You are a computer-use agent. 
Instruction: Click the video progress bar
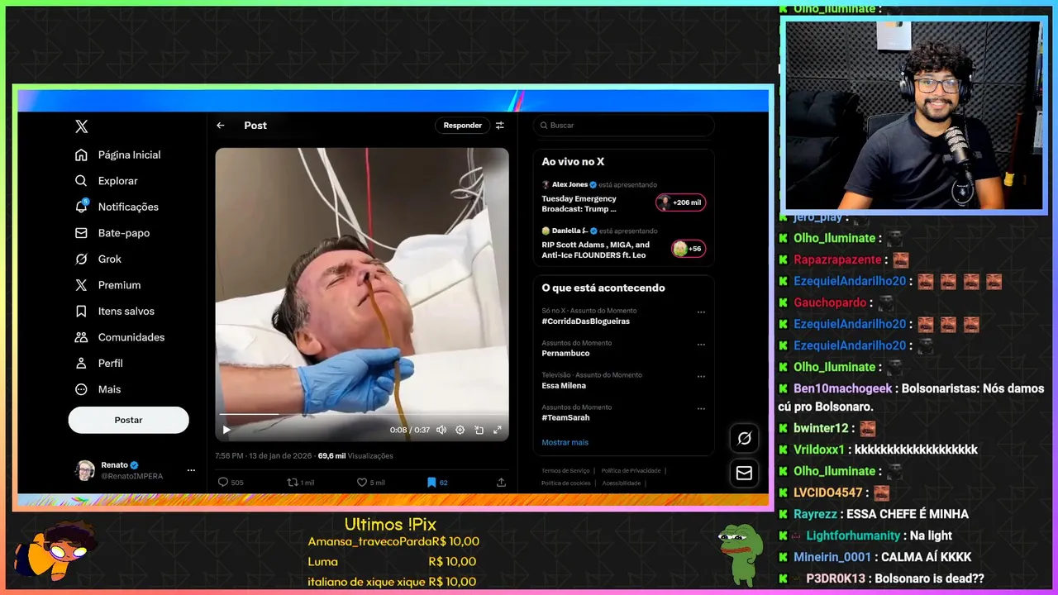[362, 414]
